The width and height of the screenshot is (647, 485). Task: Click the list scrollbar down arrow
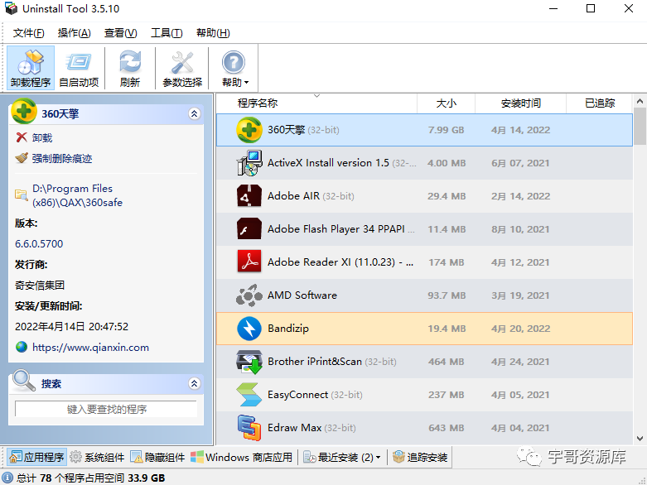click(640, 439)
